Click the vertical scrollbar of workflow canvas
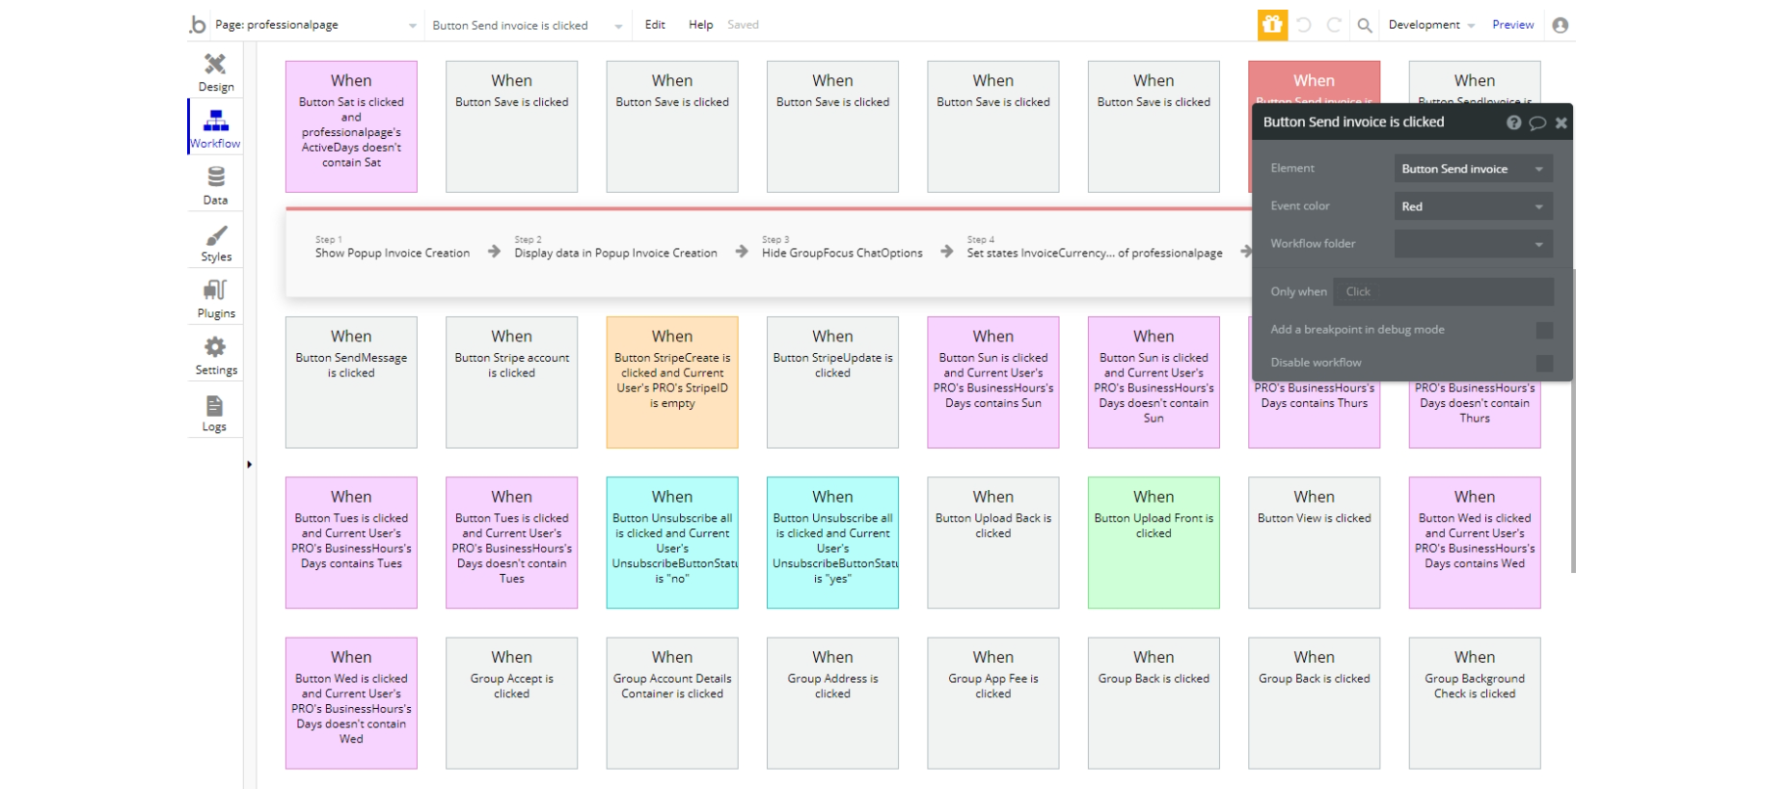 click(x=1573, y=420)
